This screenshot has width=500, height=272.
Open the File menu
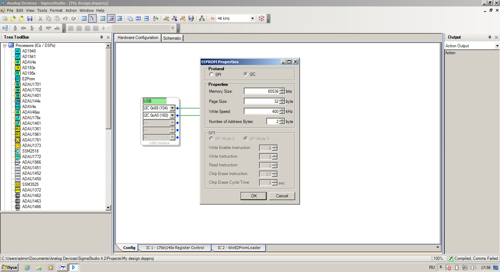pos(10,10)
